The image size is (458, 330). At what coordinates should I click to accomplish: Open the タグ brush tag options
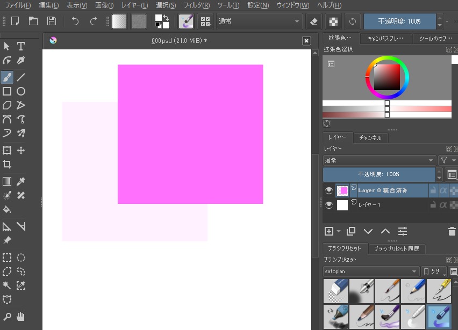point(433,272)
